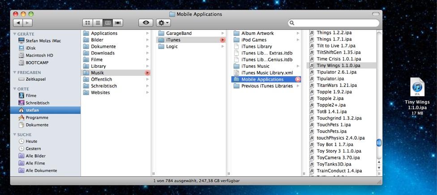The height and width of the screenshot is (195, 437).
Task: Open Schreibtisch folder in first column
Action: [x=116, y=86]
